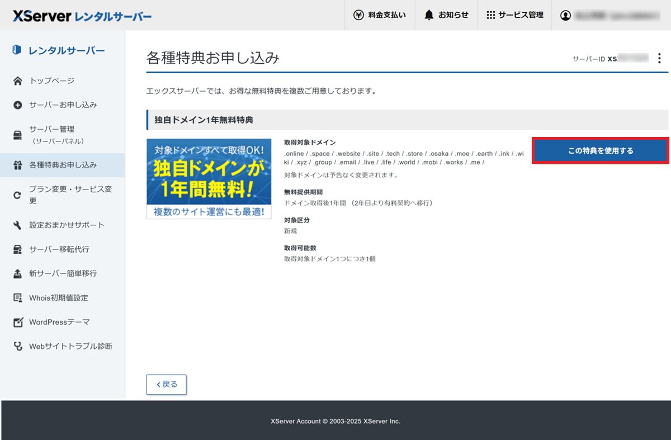Open WordPressテーマ in the sidebar
The height and width of the screenshot is (440, 671).
click(x=59, y=322)
